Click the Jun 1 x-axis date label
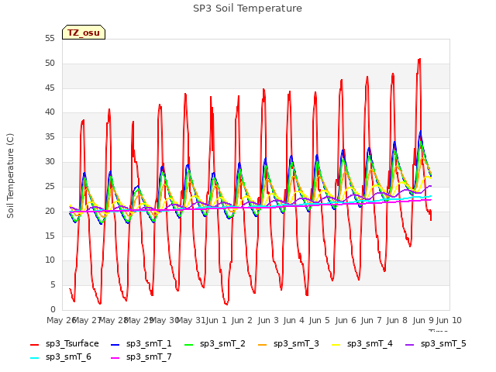This screenshot has width=496, height=372. click(x=216, y=320)
